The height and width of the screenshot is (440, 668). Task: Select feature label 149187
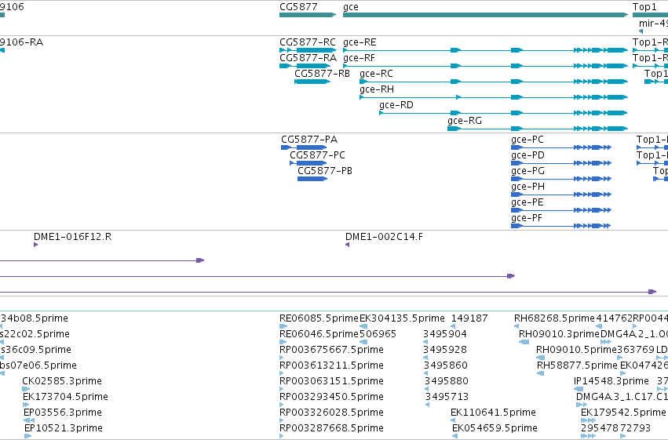(x=469, y=318)
